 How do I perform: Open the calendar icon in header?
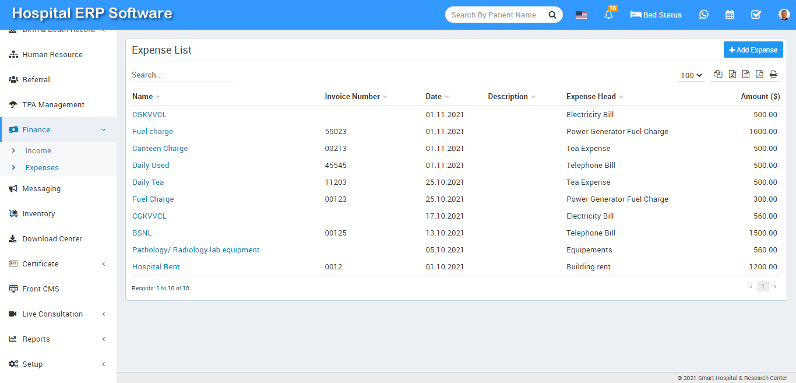[730, 15]
